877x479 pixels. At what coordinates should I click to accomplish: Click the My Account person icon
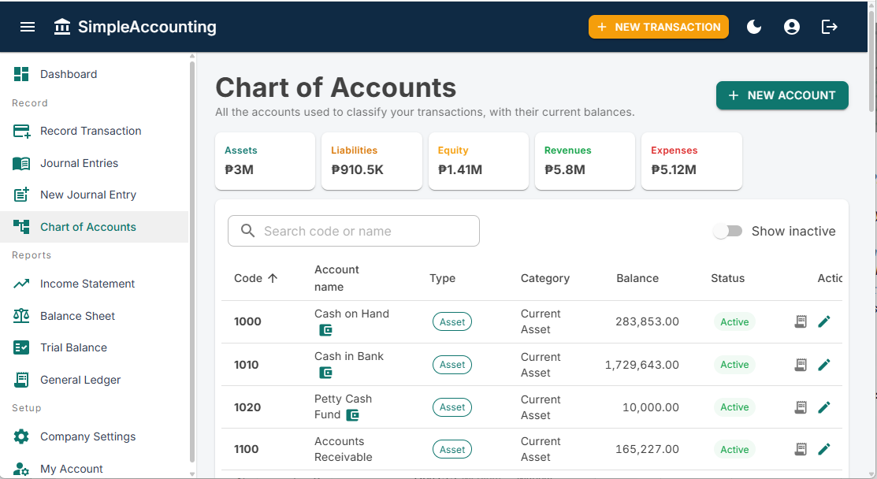(21, 469)
